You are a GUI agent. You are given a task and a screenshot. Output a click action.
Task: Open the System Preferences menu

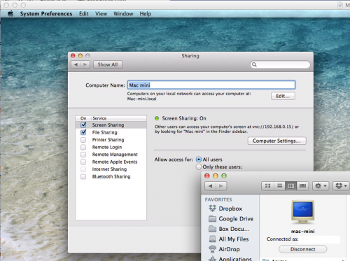pos(46,14)
